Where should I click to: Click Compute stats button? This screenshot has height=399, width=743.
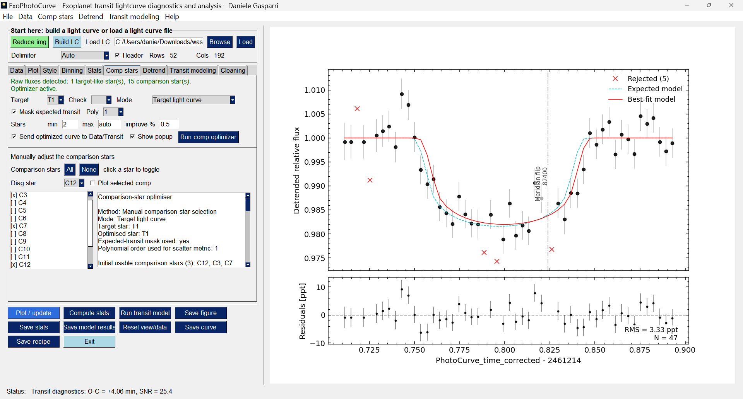[89, 313]
